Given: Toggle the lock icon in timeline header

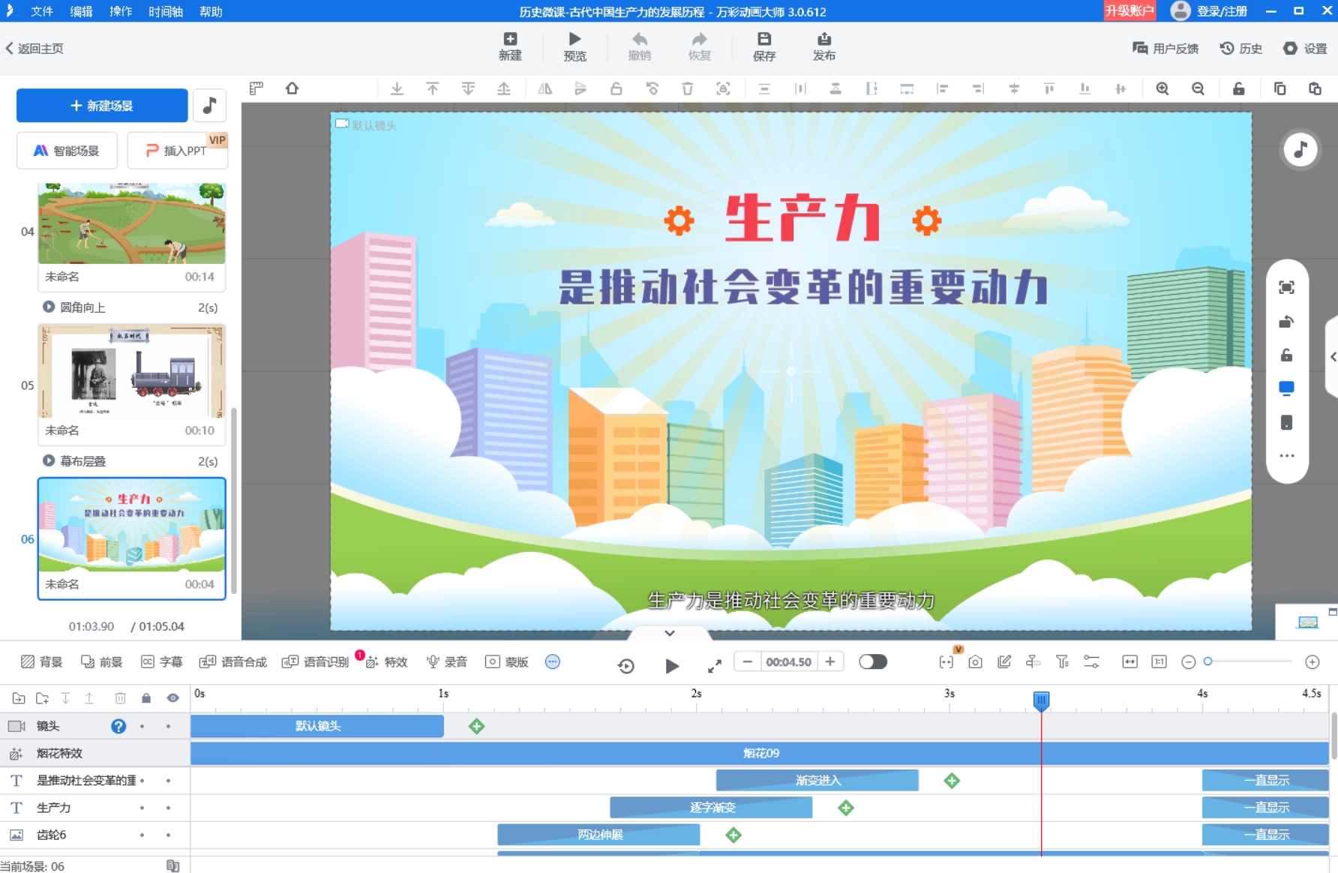Looking at the screenshot, I should coord(146,698).
